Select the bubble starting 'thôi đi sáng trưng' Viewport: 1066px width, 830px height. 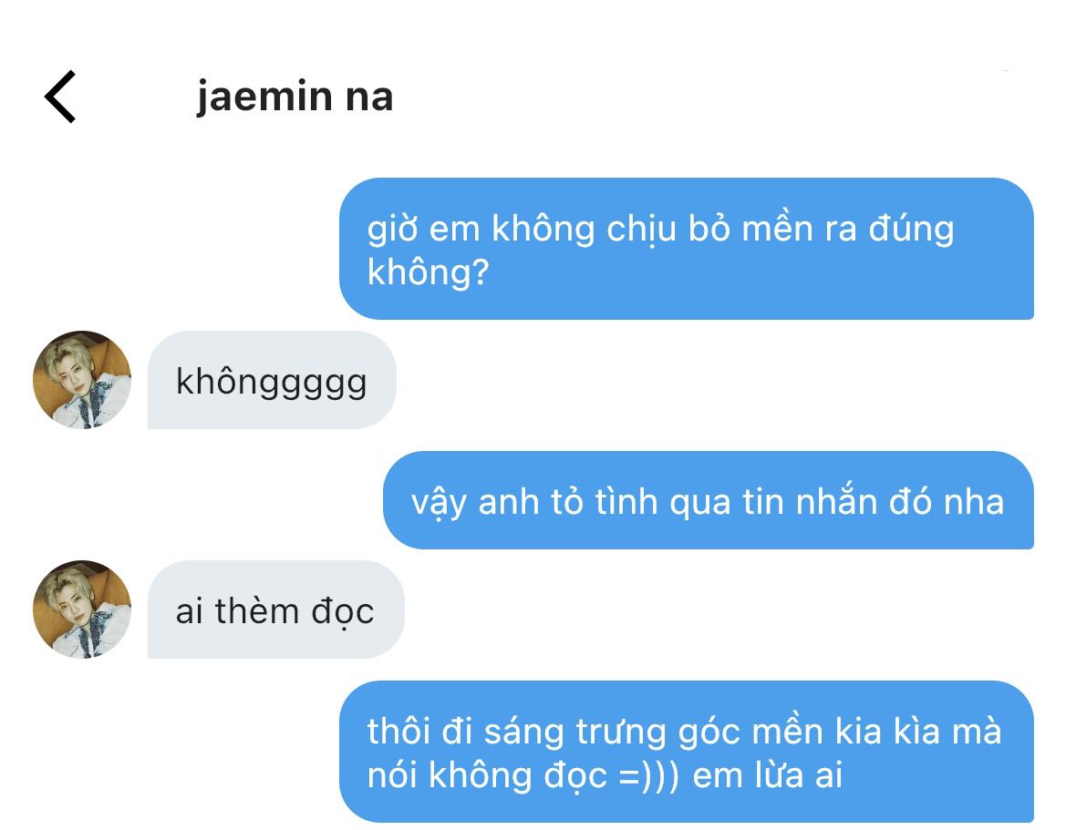tap(687, 752)
